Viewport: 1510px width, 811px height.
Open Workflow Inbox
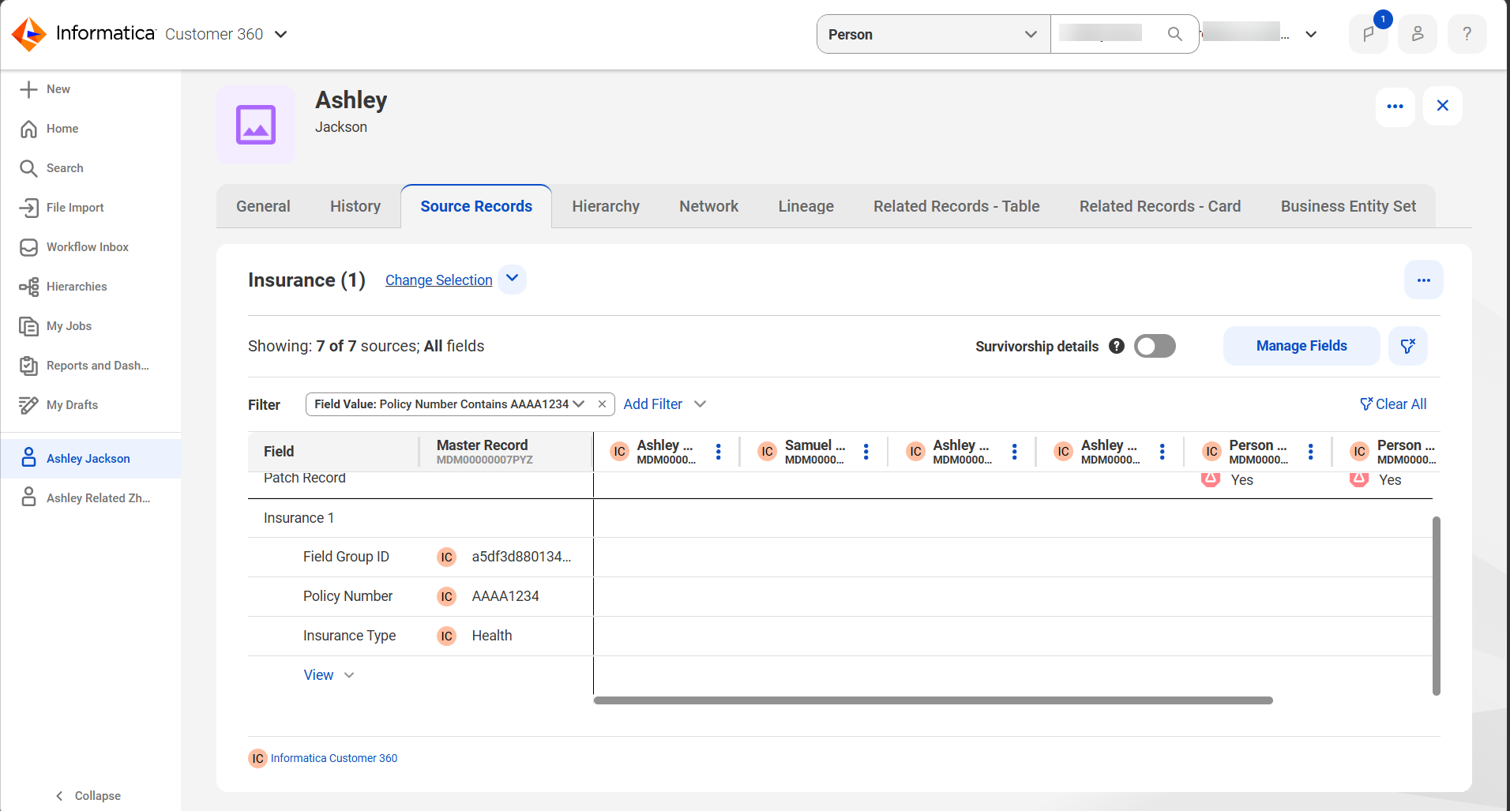click(x=87, y=247)
